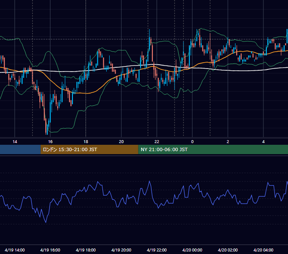288x254 pixels.
Task: Click hour label 2 on the price chart axis
Action: [228, 142]
